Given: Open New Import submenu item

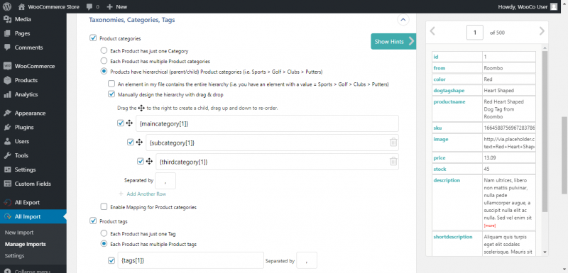Looking at the screenshot, I should point(19,233).
